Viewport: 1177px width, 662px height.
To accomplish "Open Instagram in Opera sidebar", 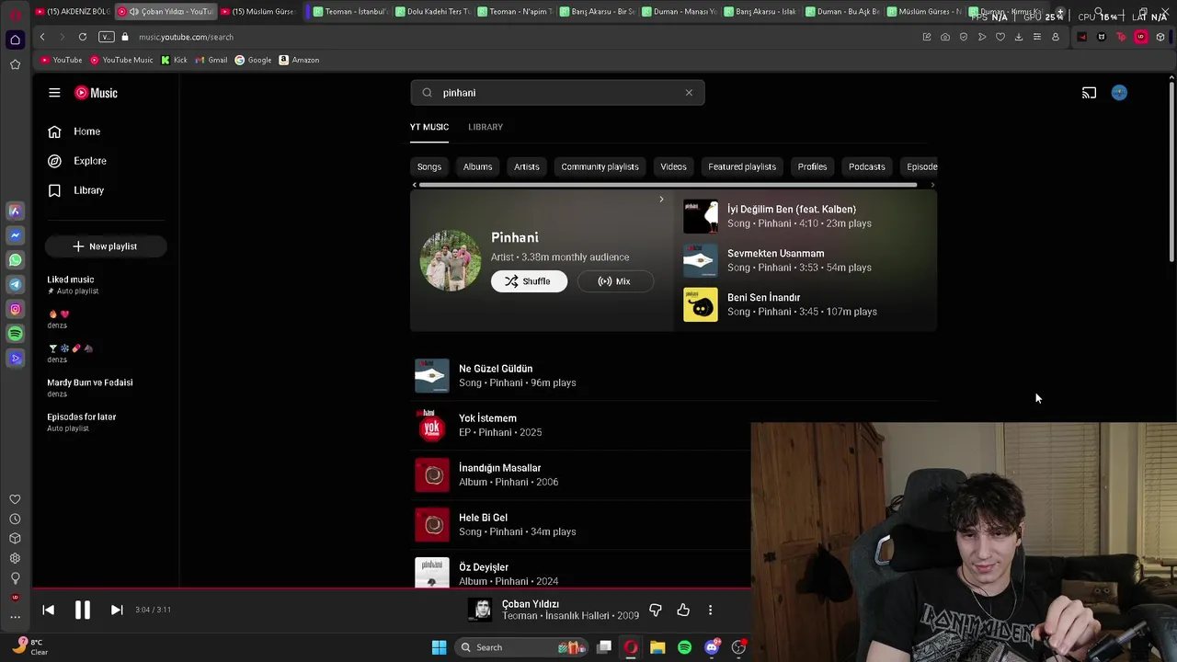I will click(x=15, y=310).
